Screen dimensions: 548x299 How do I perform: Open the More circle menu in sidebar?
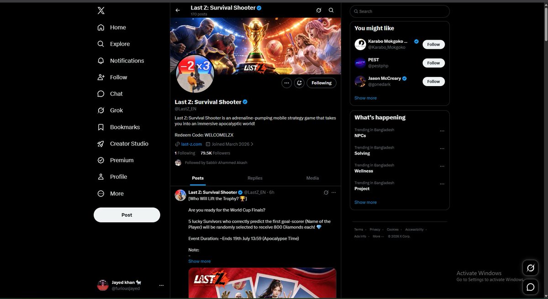tap(101, 193)
